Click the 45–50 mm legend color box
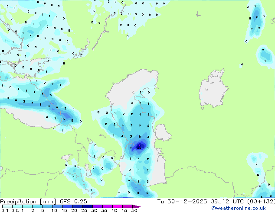 [128, 206]
